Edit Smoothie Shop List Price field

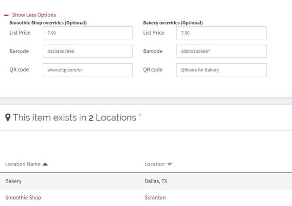coord(88,33)
